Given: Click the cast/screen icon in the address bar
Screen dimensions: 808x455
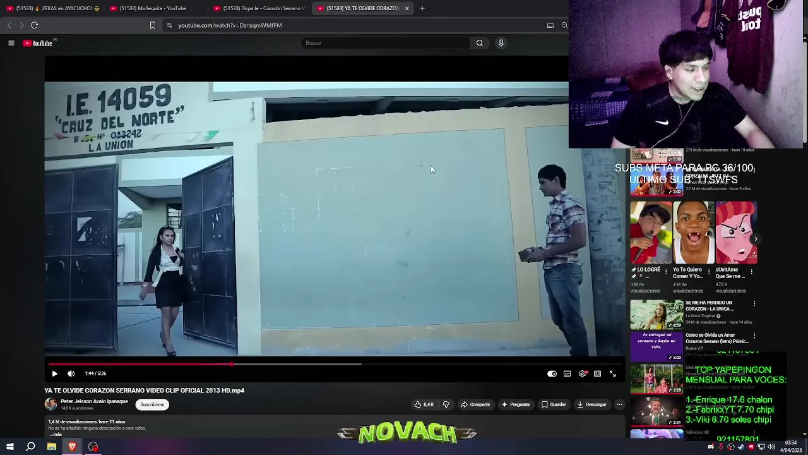Looking at the screenshot, I should (x=550, y=25).
